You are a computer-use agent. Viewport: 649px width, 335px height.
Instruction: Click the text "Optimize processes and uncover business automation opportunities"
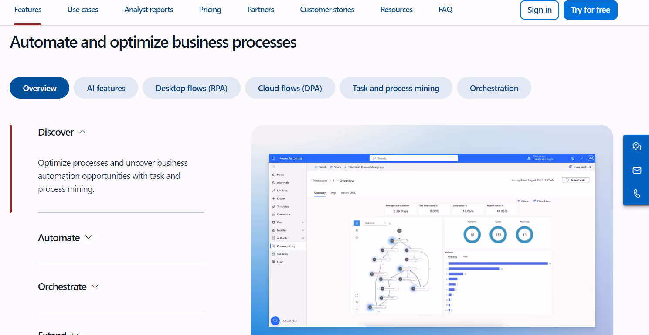pos(113,169)
